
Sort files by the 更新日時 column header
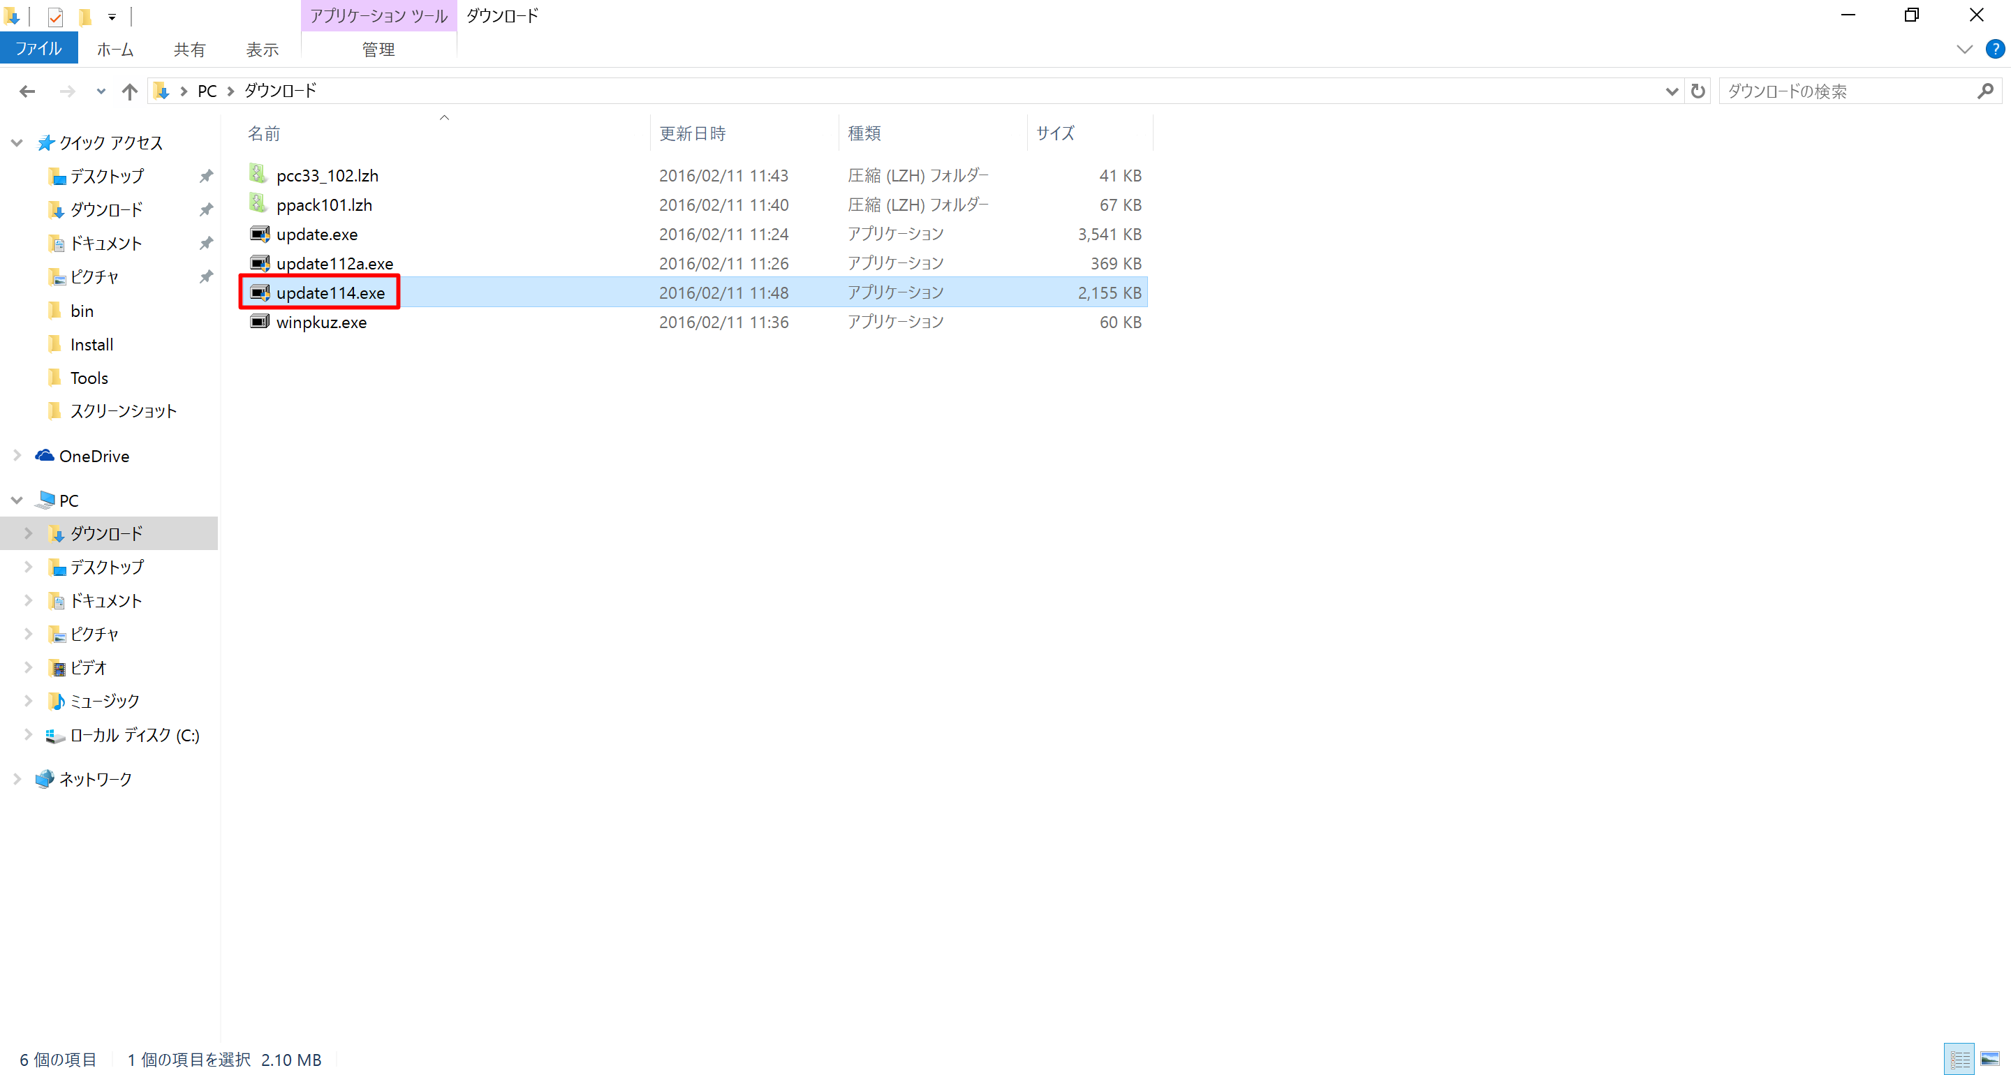744,133
